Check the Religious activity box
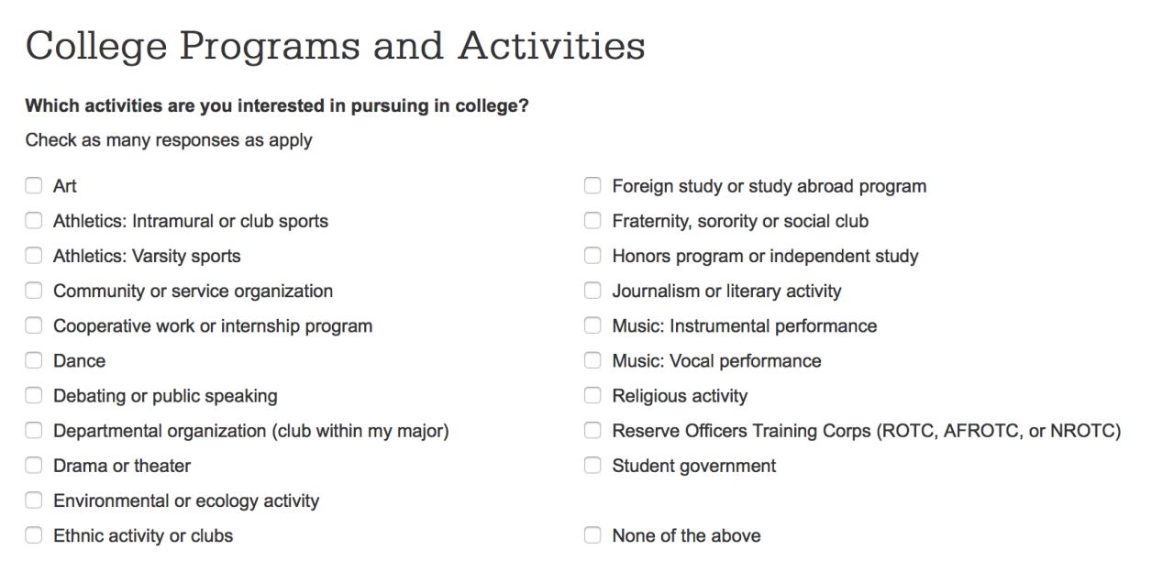The width and height of the screenshot is (1174, 572). pos(593,395)
